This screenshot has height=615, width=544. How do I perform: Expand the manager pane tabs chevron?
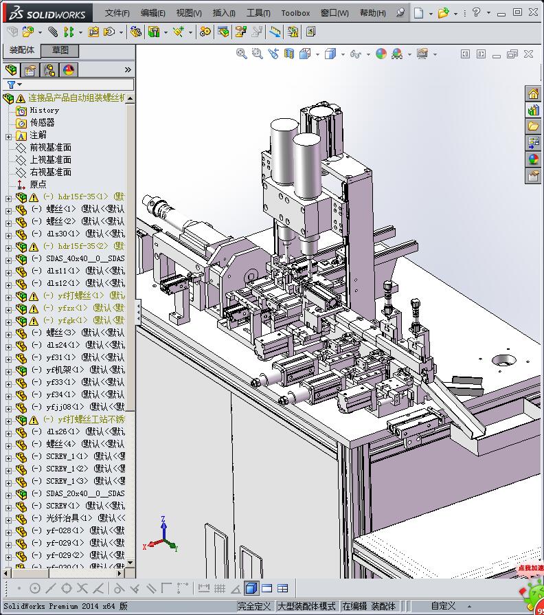tap(128, 70)
